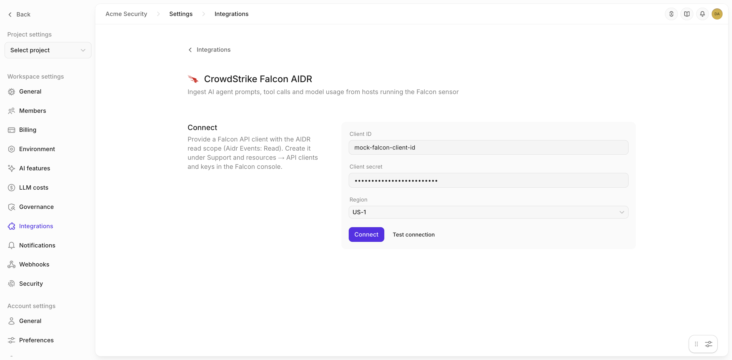Open the top bar notification bell

[x=702, y=14]
